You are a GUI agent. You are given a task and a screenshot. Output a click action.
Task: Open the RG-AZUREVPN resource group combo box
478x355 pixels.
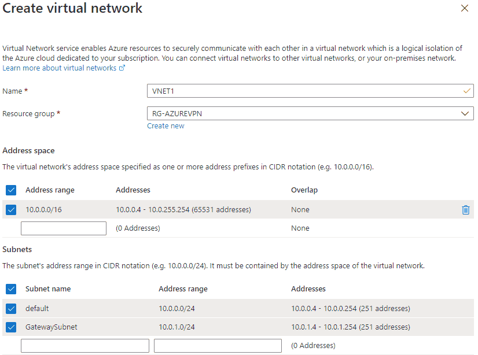pos(310,113)
